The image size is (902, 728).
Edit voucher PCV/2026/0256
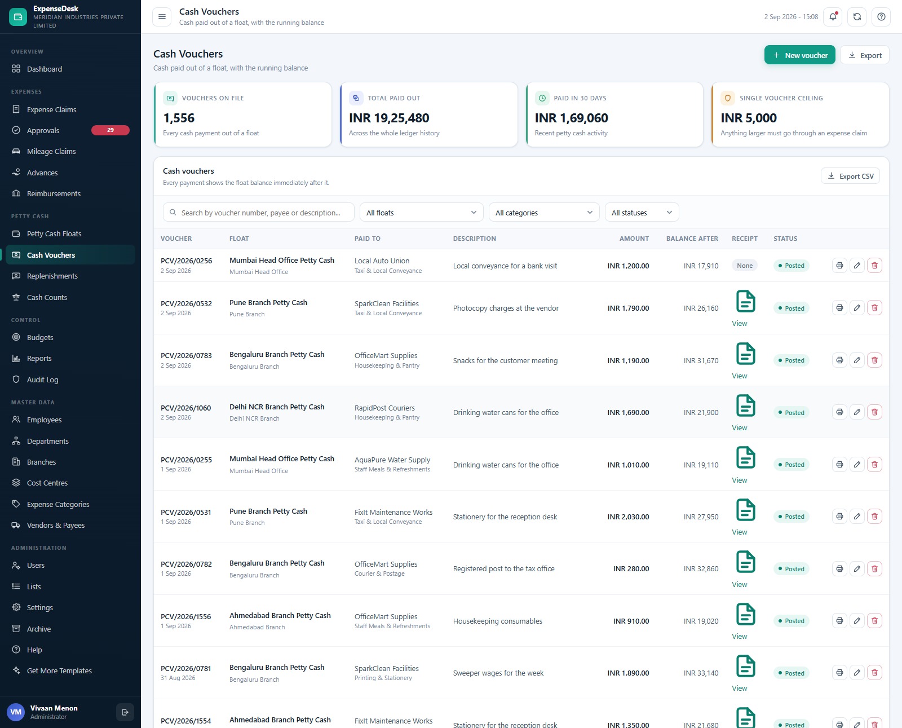click(857, 266)
